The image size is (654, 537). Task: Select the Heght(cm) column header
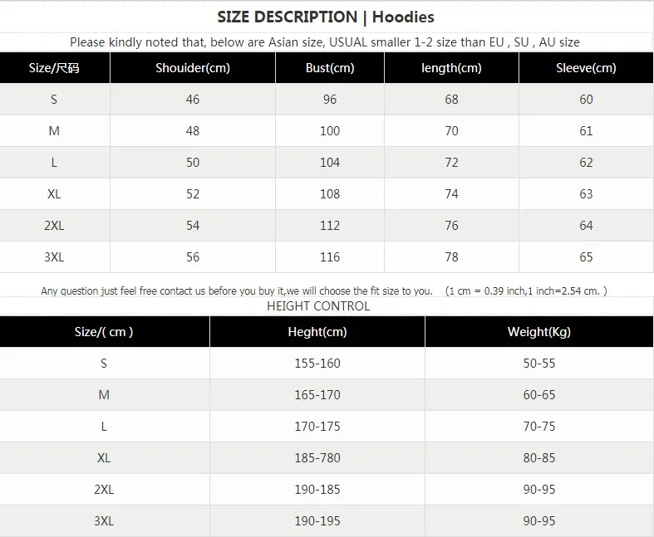[317, 332]
